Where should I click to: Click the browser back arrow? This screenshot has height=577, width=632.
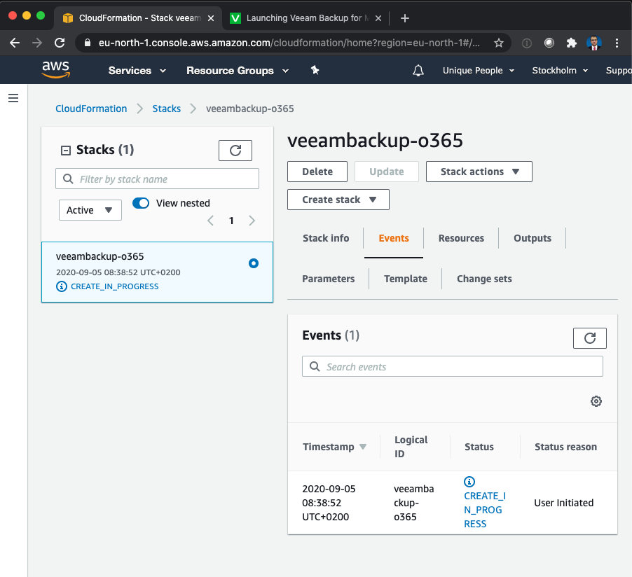coord(15,43)
